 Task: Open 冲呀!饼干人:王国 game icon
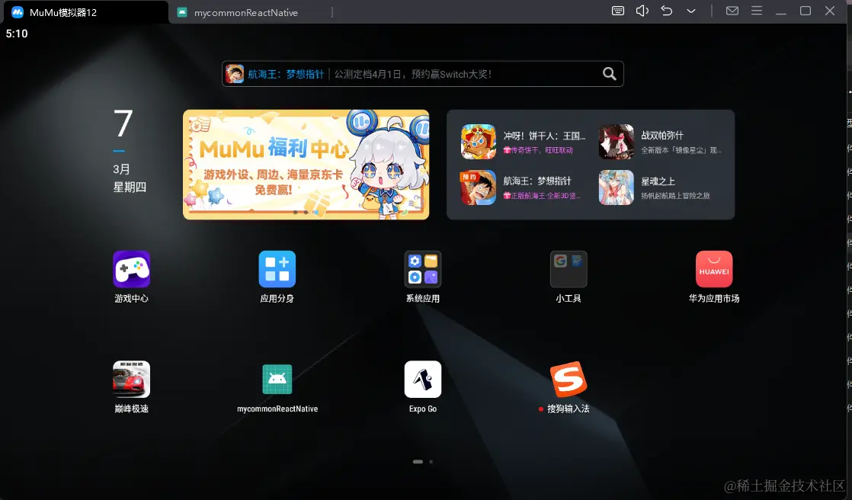tap(478, 141)
